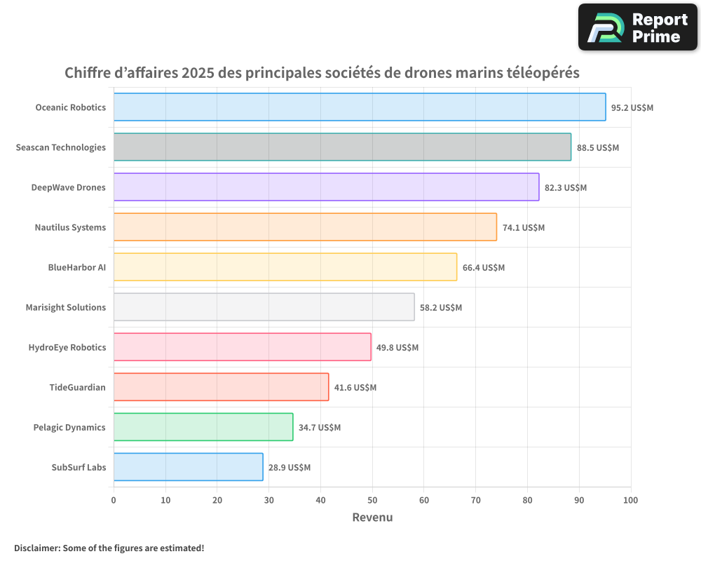Screen dimensions: 701x561
Task: Click the Revenu axis title
Action: click(372, 518)
